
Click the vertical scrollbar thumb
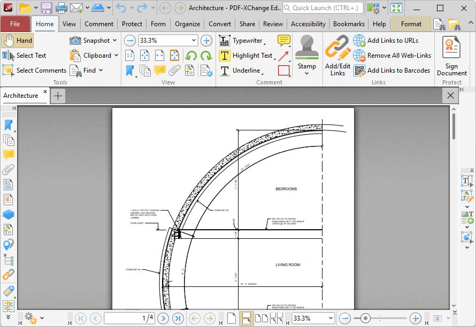pos(454,126)
